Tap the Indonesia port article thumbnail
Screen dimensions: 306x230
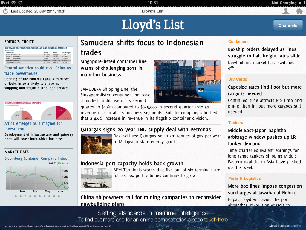pyautogui.click(x=96, y=178)
